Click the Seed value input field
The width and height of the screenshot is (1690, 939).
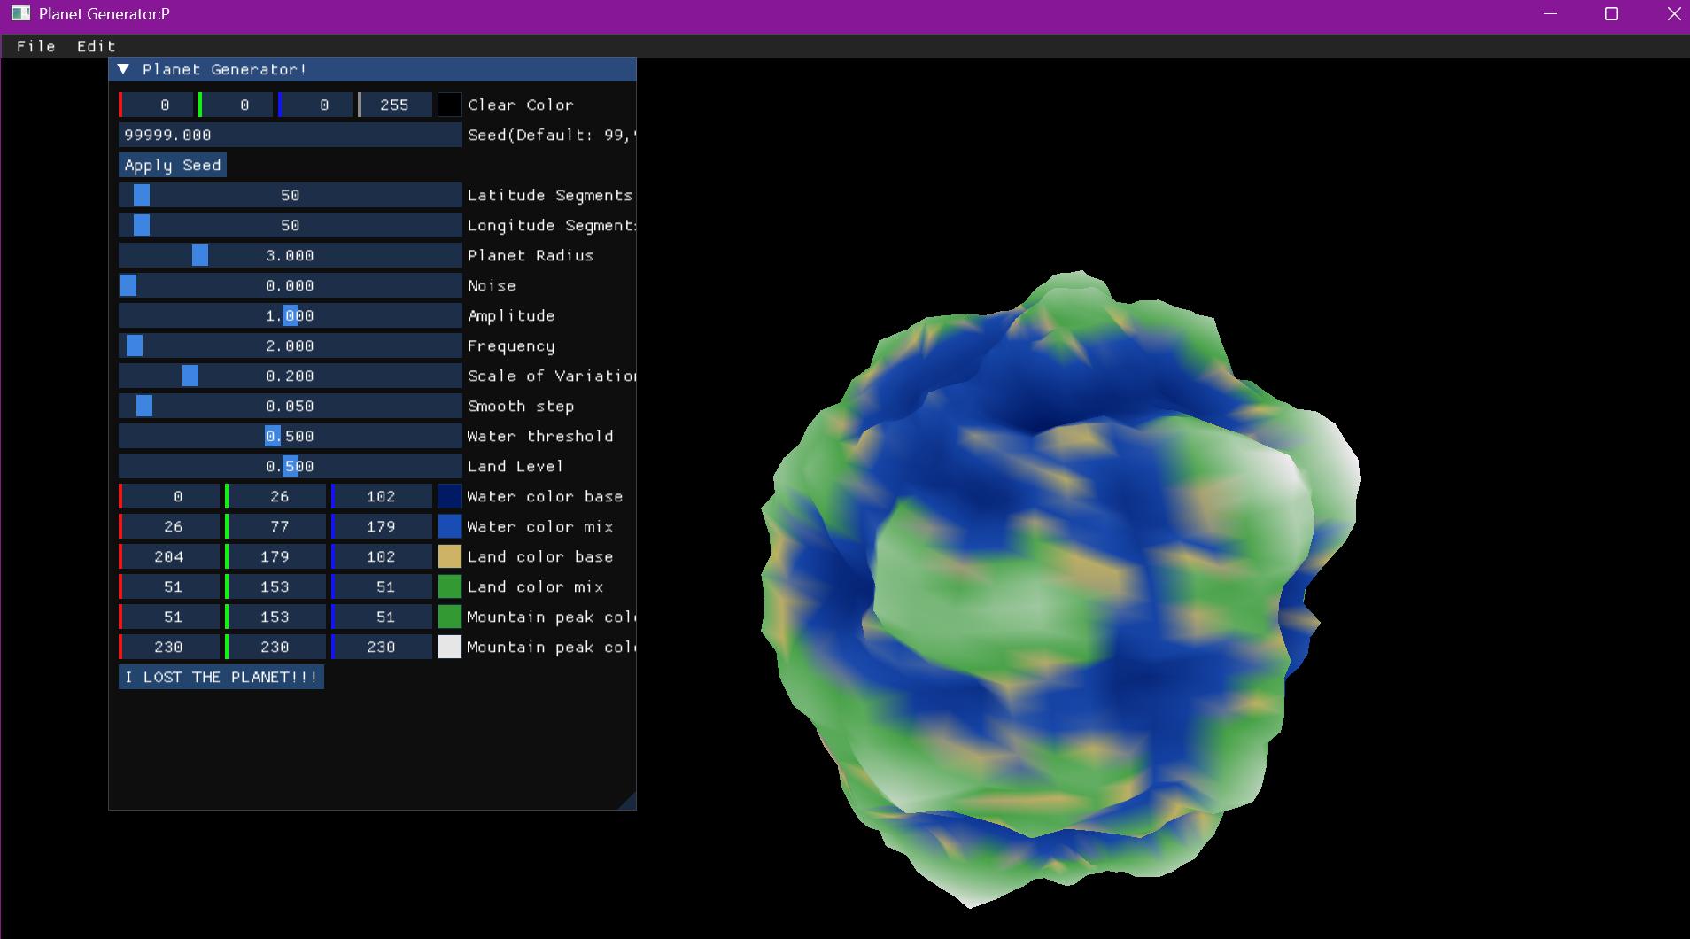pyautogui.click(x=290, y=136)
